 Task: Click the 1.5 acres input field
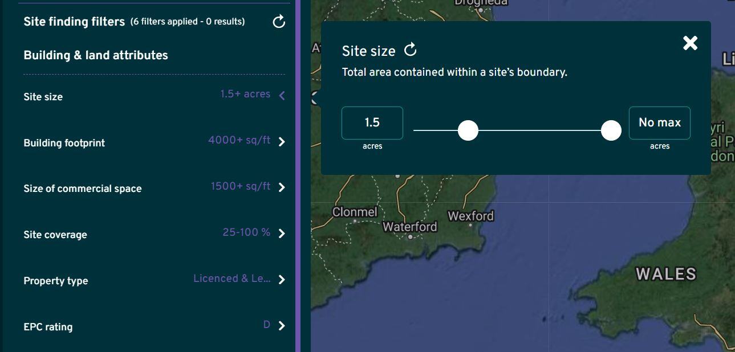pos(372,122)
